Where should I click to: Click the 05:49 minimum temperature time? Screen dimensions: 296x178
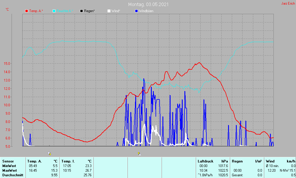point(33,166)
